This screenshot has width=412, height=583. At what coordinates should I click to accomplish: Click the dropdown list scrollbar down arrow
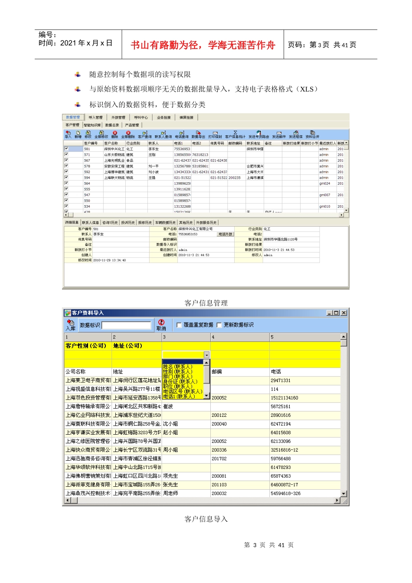pyautogui.click(x=207, y=396)
